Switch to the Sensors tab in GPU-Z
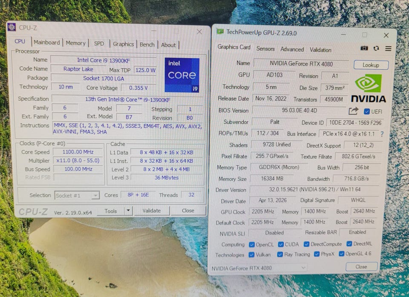Image resolution: width=409 pixels, height=297 pixels. [265, 49]
